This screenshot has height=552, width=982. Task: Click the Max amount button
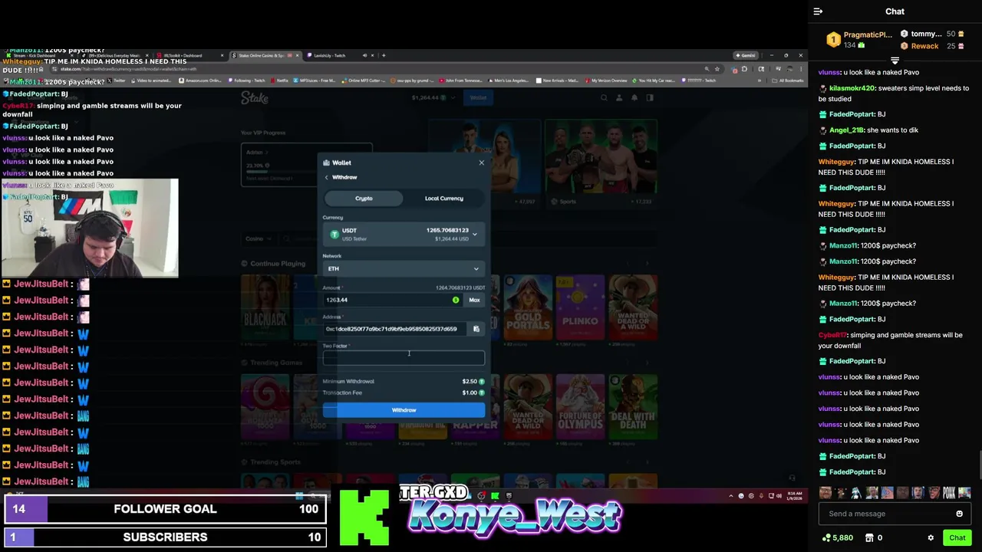click(x=474, y=300)
